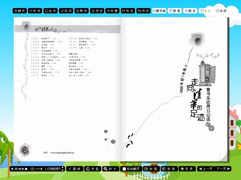Stop the audio playback
The width and height of the screenshot is (241, 180).
click(x=26, y=169)
